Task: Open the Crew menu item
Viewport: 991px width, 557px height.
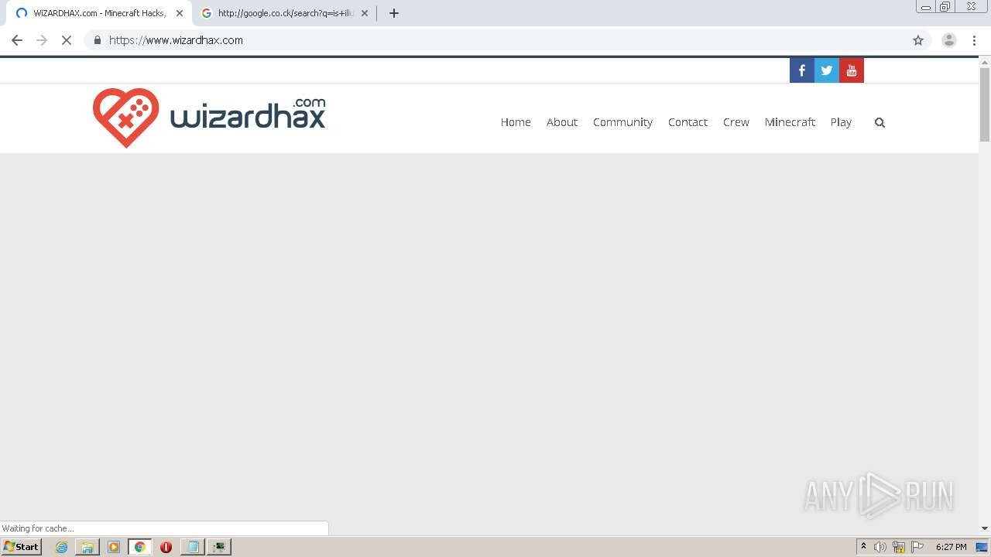Action: pyautogui.click(x=736, y=122)
